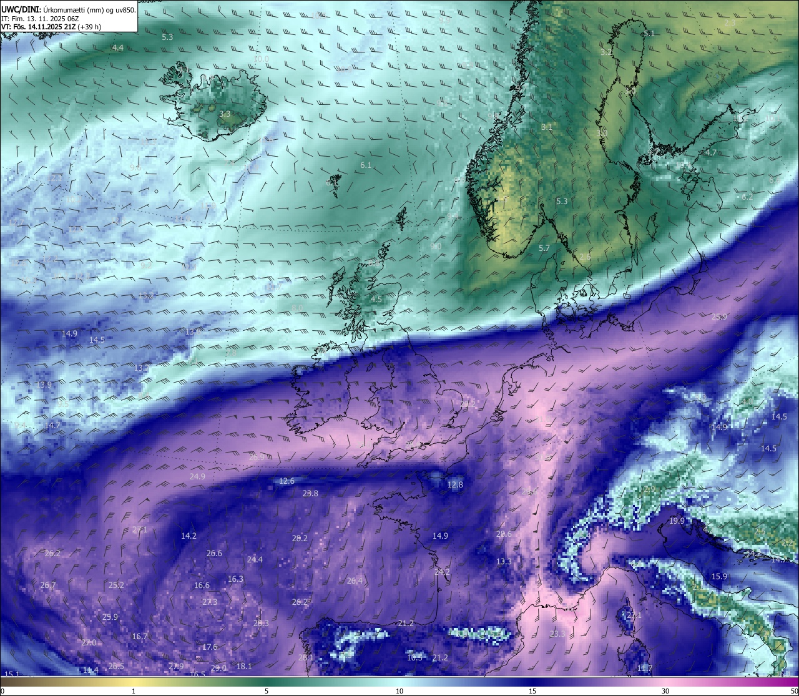The width and height of the screenshot is (799, 696).
Task: Click the 15.9 value over the Adriatic Sea
Action: (x=720, y=577)
